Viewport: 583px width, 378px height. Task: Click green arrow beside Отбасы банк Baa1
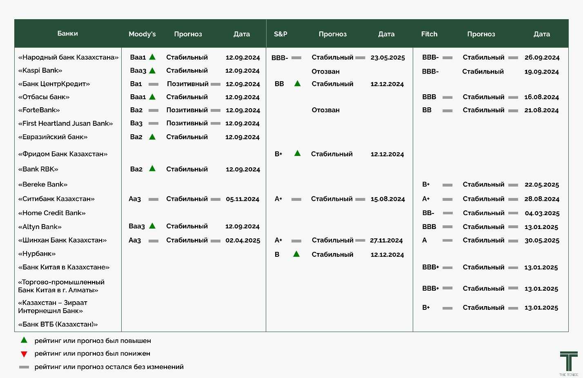click(152, 97)
